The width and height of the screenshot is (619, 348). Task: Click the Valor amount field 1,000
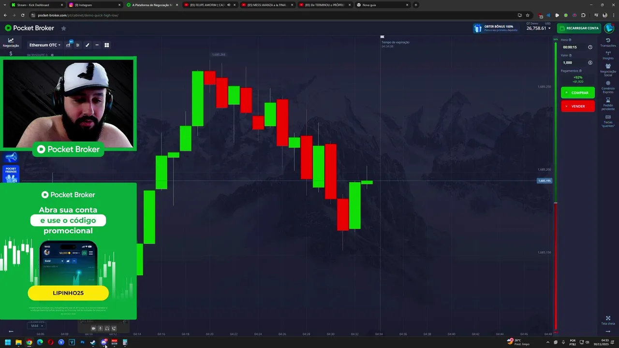(x=574, y=62)
